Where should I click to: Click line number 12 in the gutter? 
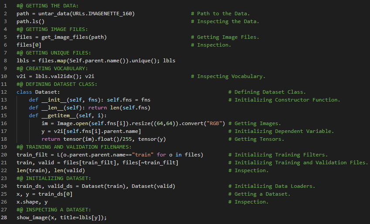[x=4, y=92]
